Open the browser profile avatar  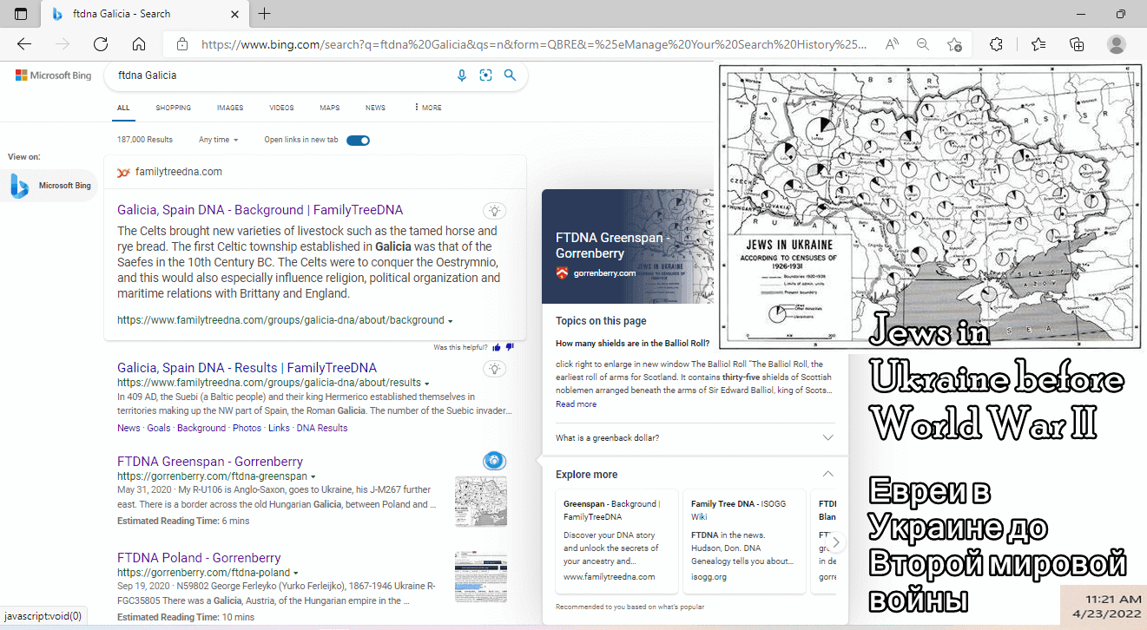click(1117, 44)
